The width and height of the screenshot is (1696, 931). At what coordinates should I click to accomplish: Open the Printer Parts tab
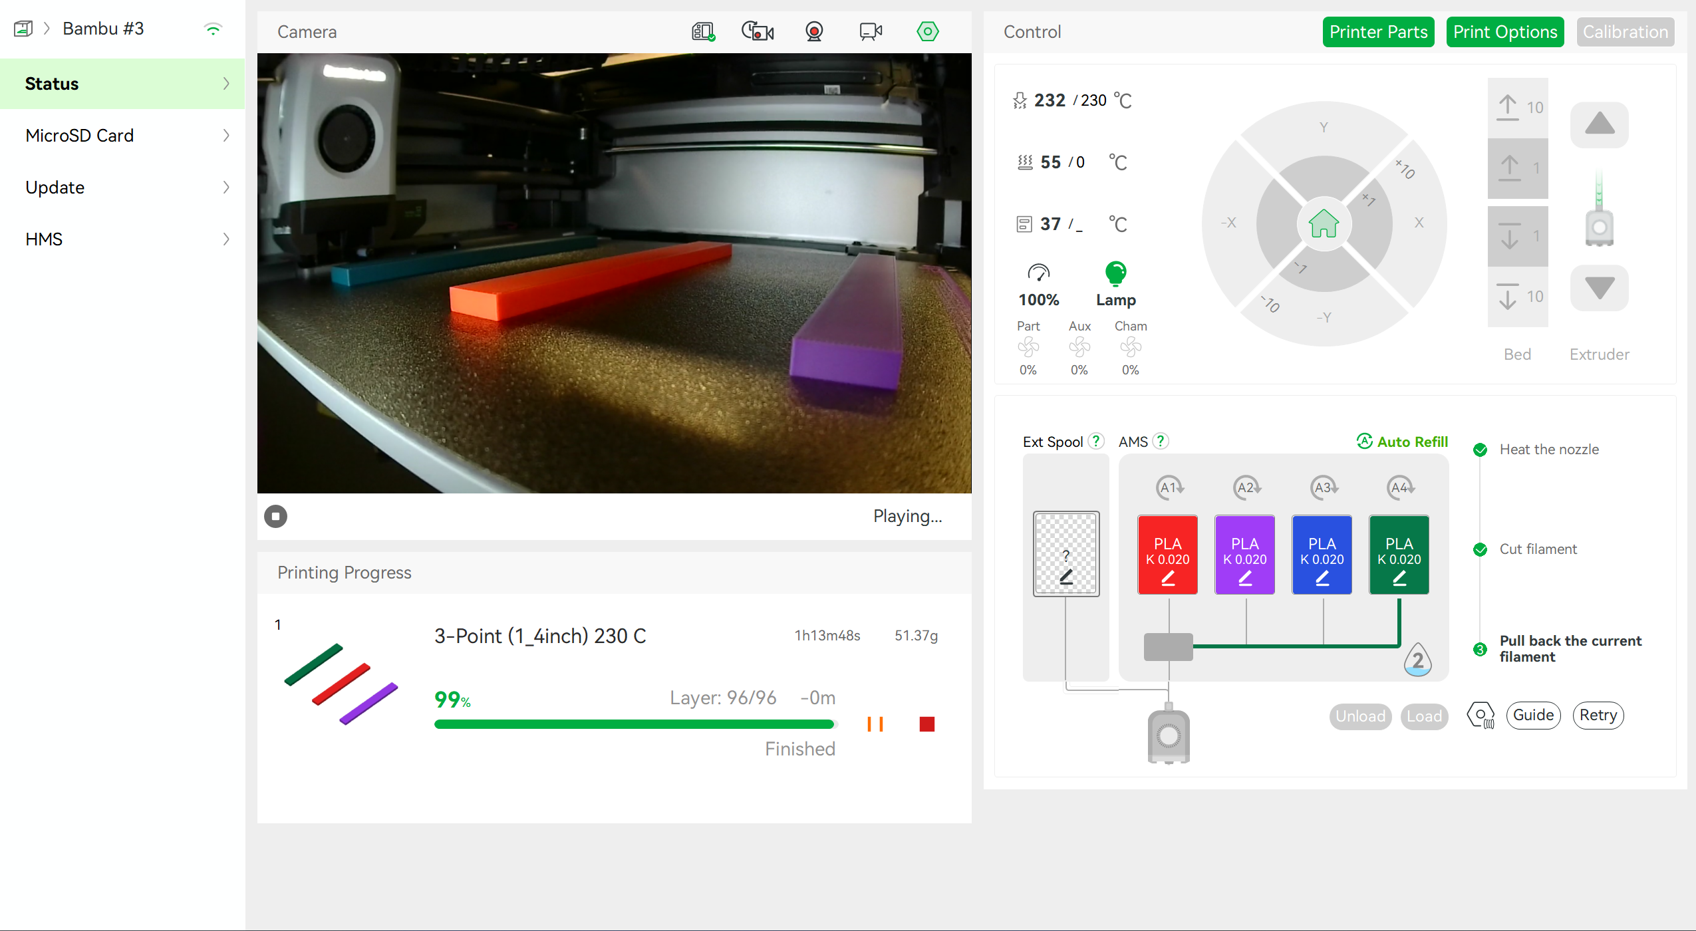1378,32
